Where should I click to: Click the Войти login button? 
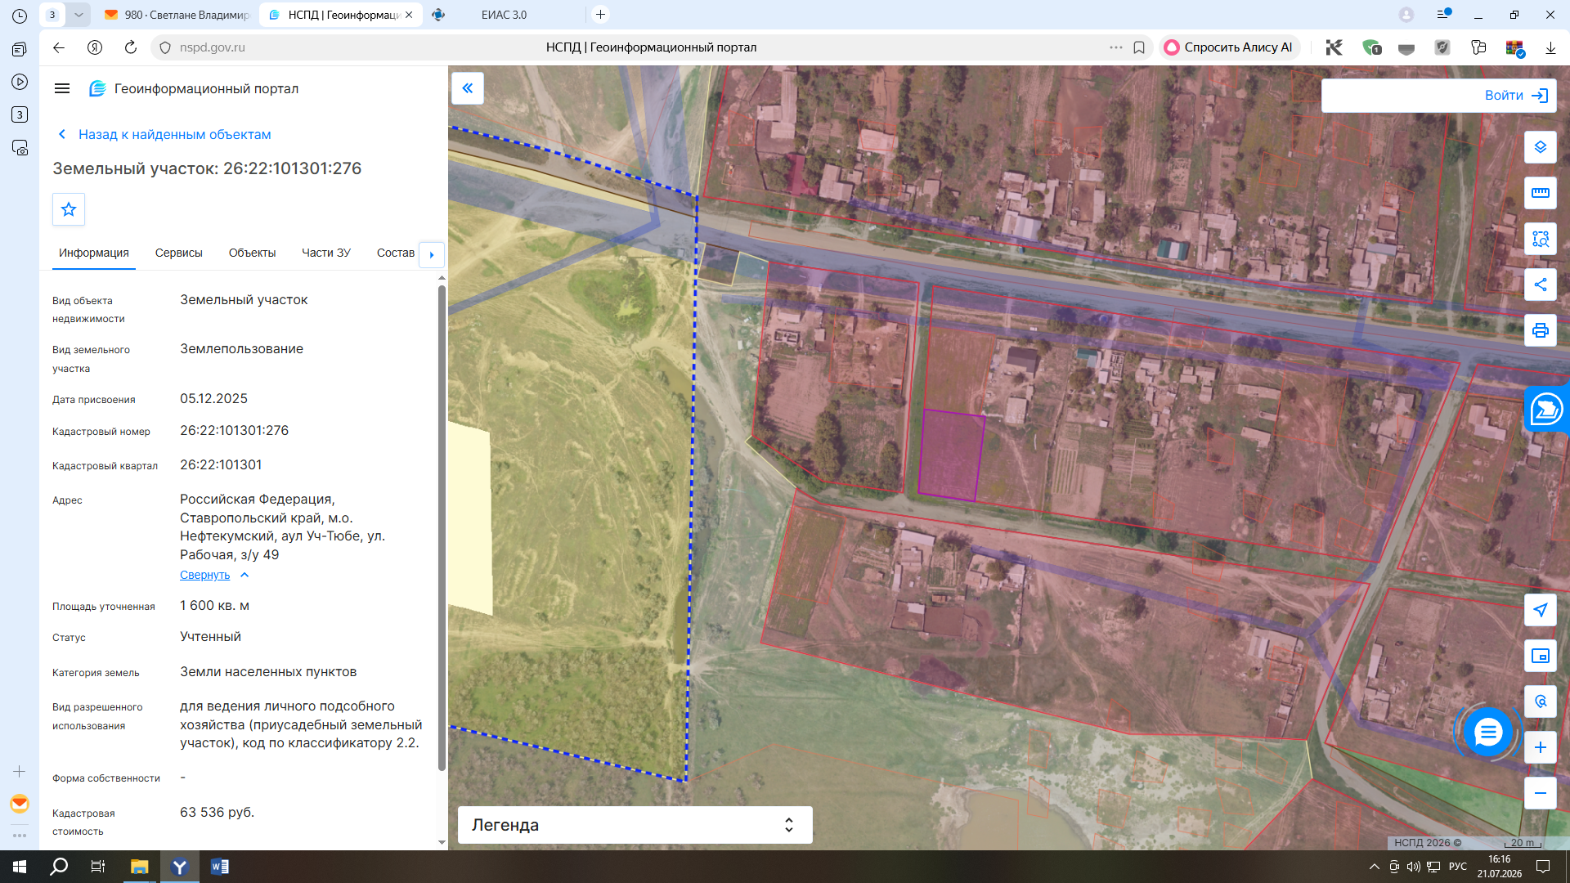pos(1438,96)
